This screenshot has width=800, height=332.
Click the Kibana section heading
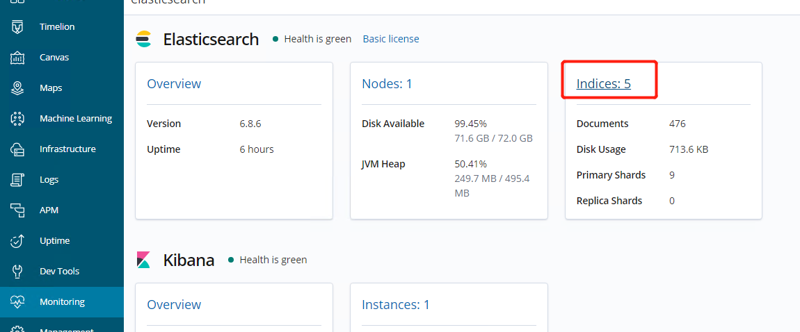point(189,260)
